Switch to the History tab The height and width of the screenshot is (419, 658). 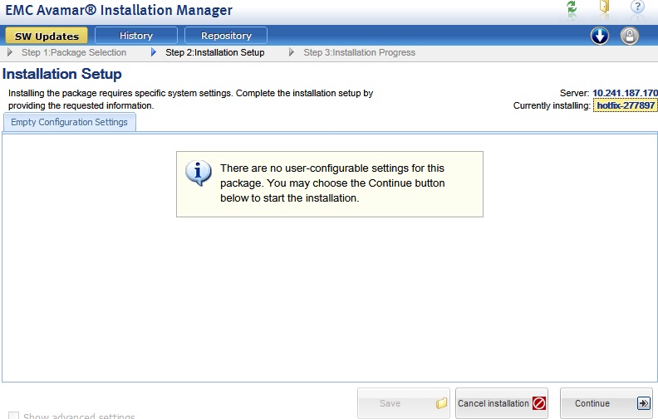(136, 36)
